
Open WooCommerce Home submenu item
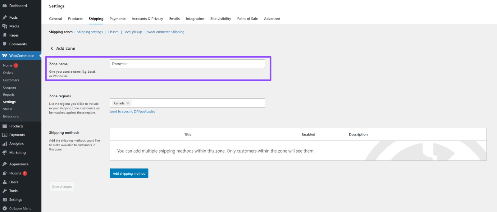coord(7,66)
